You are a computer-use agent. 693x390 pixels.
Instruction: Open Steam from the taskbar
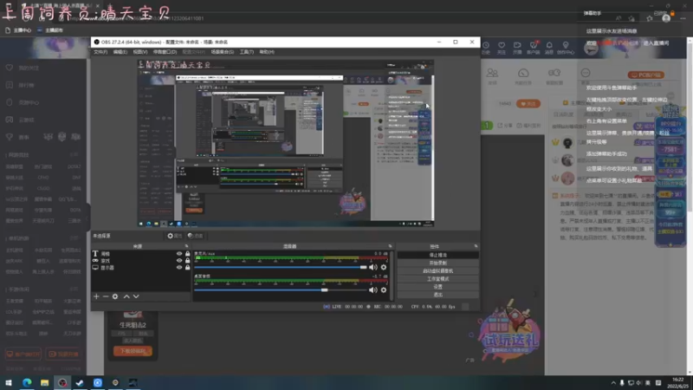tap(80, 382)
